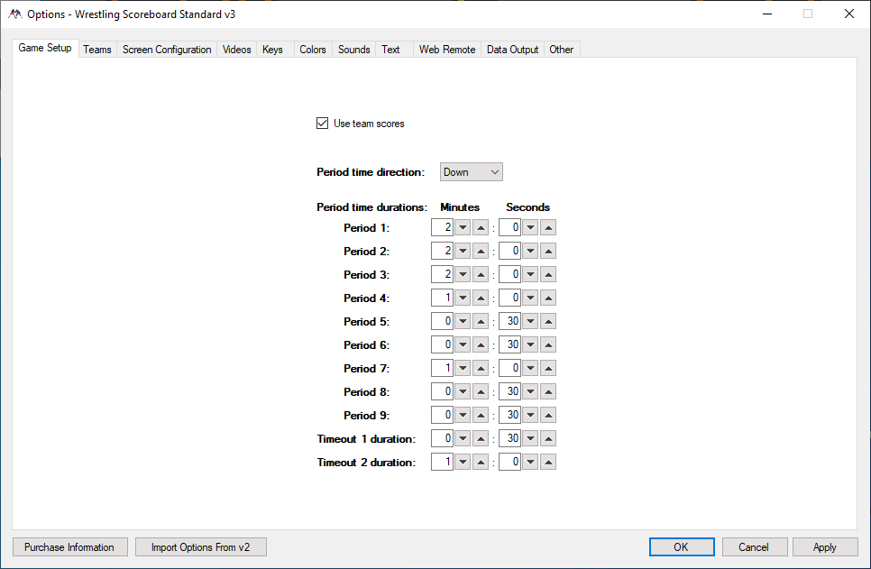Viewport: 871px width, 569px height.
Task: Click the Period 3 minutes input field
Action: (x=442, y=275)
